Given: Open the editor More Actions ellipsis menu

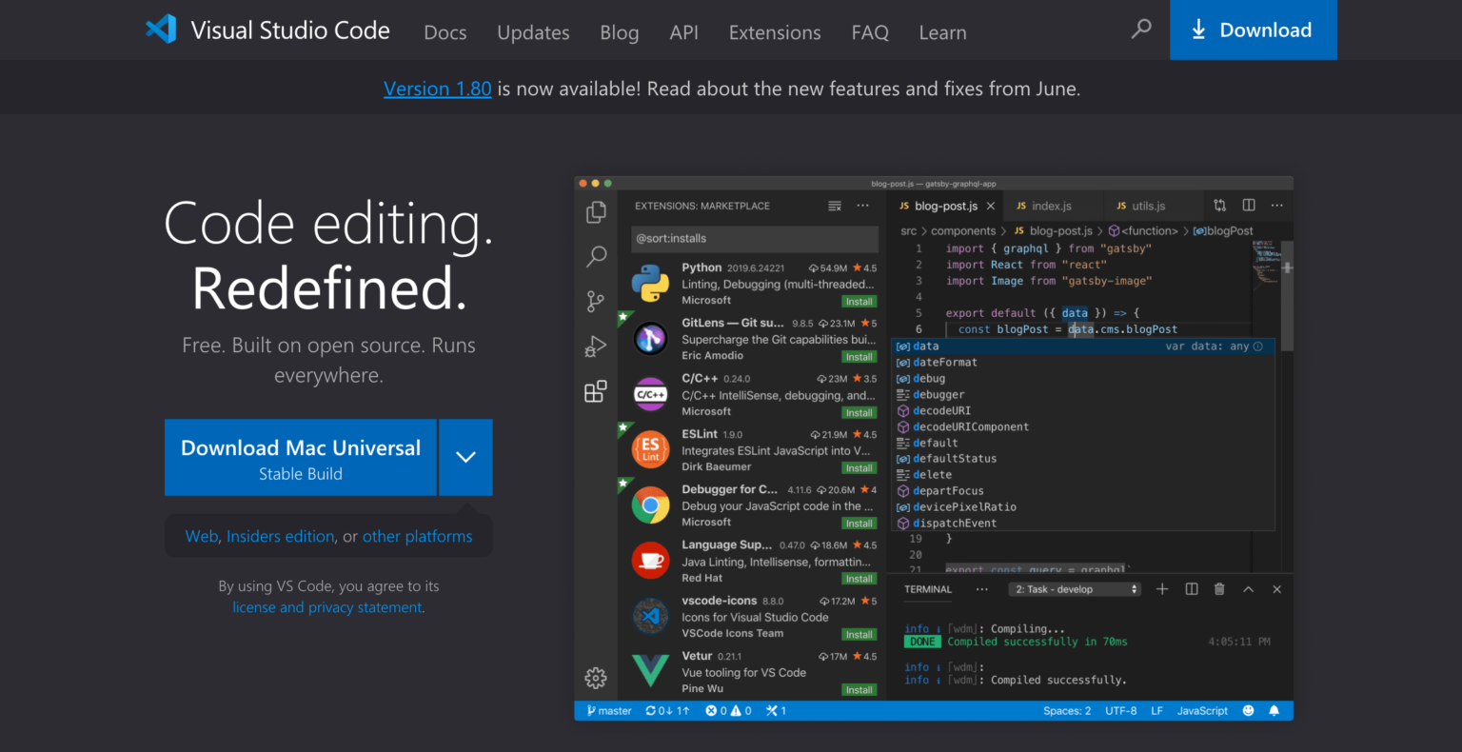Looking at the screenshot, I should tap(1278, 205).
